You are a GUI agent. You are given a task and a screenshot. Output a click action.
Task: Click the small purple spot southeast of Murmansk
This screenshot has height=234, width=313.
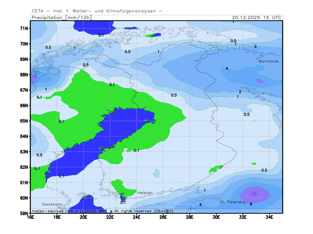click(x=260, y=81)
